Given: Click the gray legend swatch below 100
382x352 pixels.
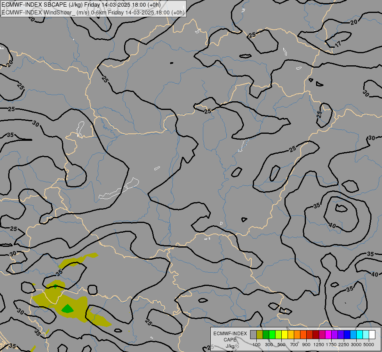Looking at the screenshot, I should coord(253,334).
